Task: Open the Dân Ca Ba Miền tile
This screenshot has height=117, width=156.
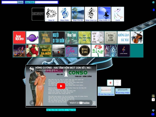Action: [x=45, y=51]
